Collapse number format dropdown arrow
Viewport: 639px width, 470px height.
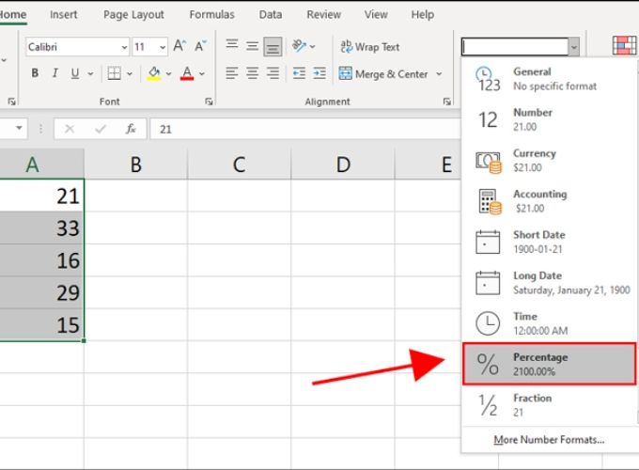(574, 47)
